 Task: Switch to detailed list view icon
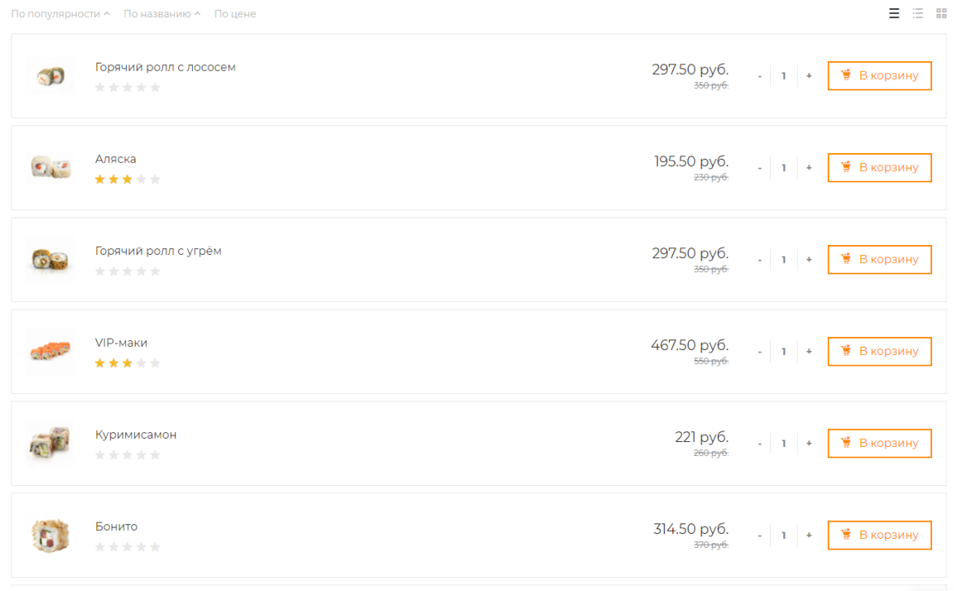click(x=894, y=13)
